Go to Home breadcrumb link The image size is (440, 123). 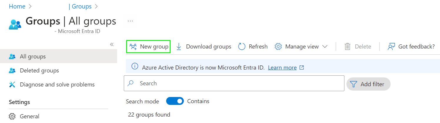[x=17, y=6]
